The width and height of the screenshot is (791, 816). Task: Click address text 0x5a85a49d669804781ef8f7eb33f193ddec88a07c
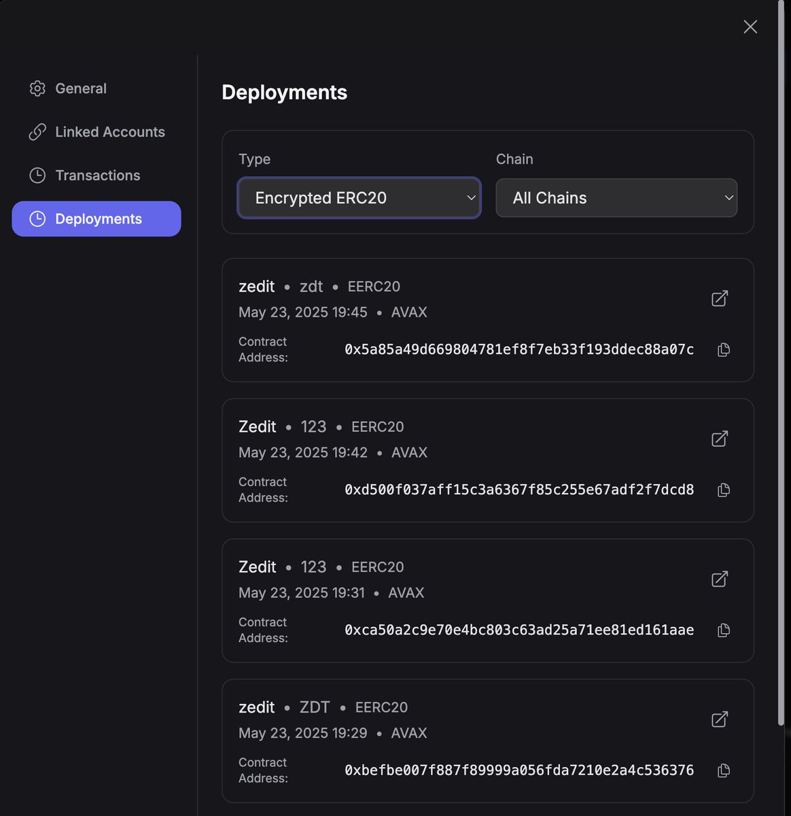pyautogui.click(x=519, y=350)
